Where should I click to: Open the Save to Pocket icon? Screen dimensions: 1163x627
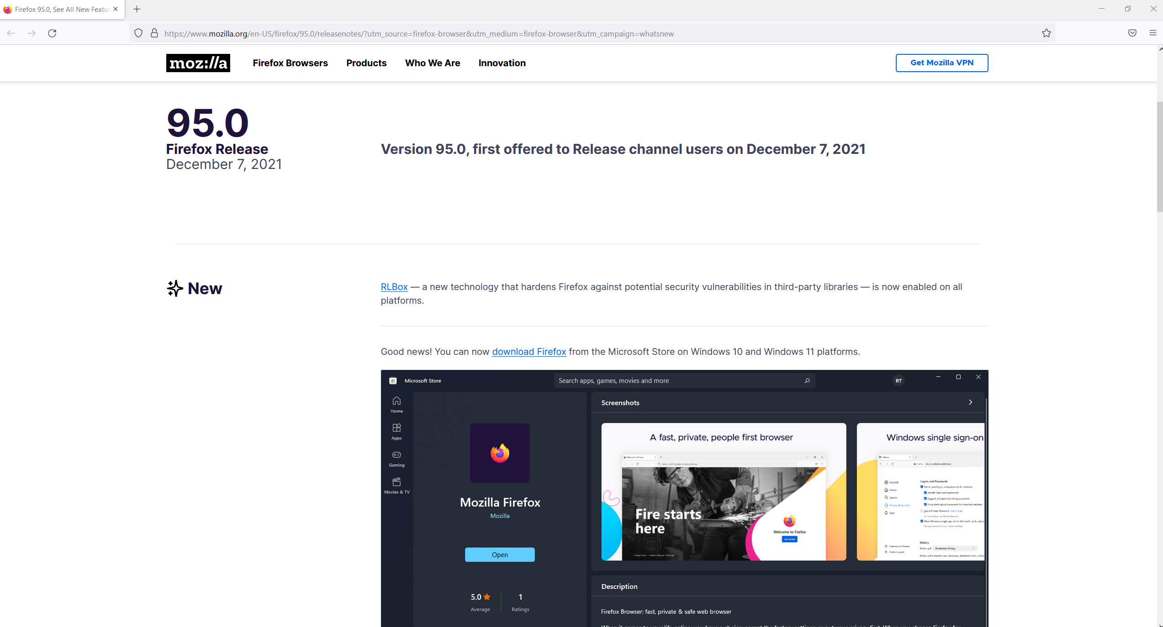tap(1132, 33)
